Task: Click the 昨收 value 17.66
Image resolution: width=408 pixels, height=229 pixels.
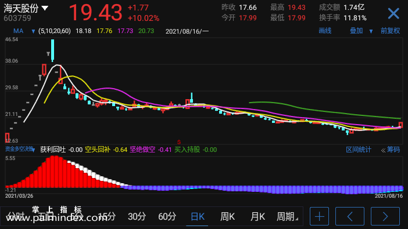Action: (x=248, y=8)
